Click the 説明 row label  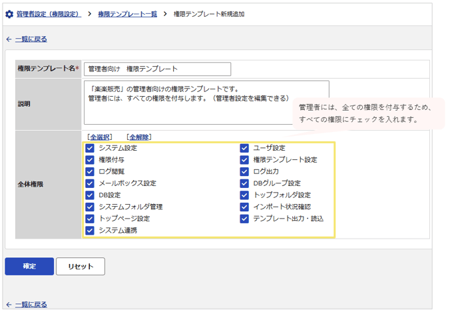24,104
